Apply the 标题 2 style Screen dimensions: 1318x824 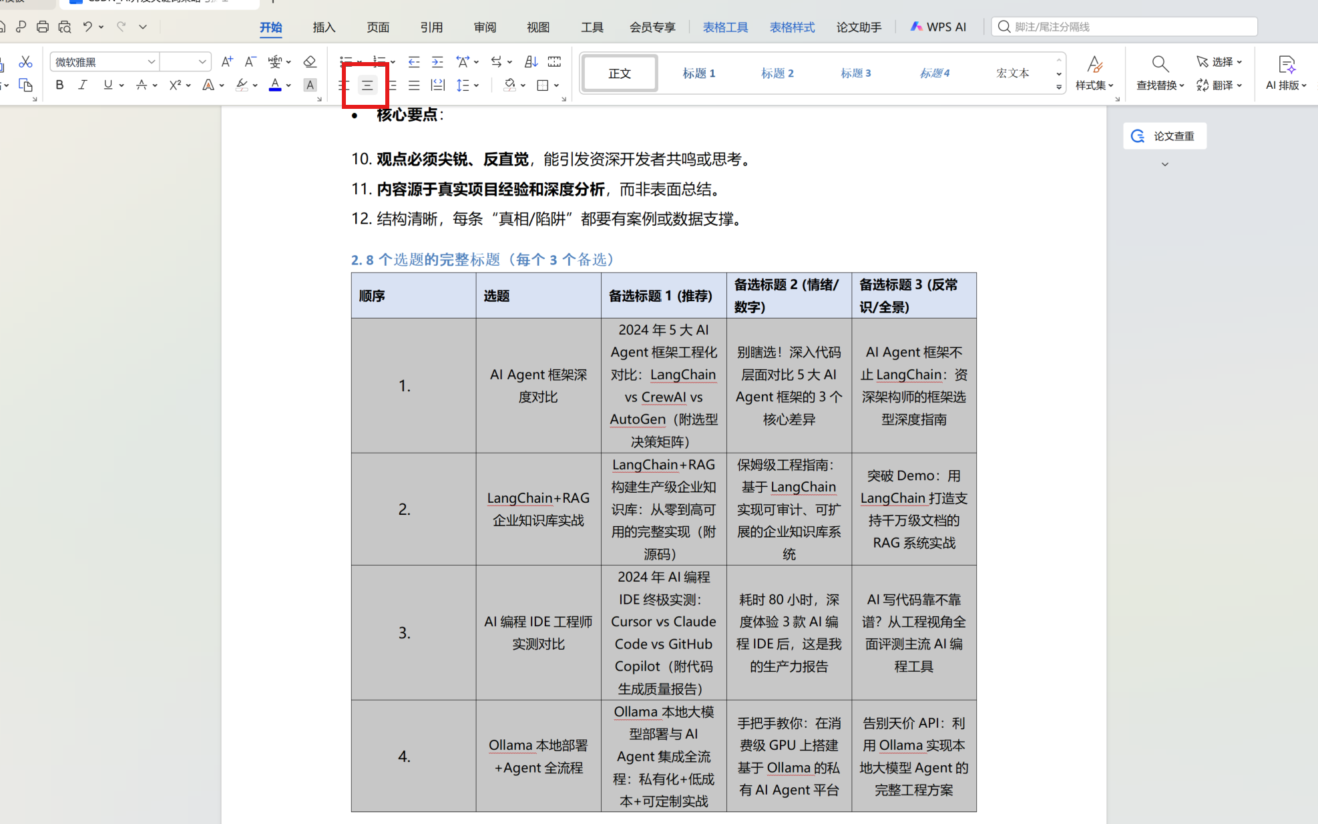(777, 73)
